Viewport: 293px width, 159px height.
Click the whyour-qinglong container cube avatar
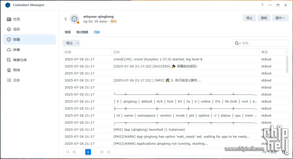pyautogui.click(x=75, y=19)
